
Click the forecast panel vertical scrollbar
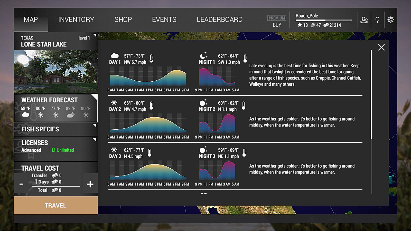click(371, 94)
